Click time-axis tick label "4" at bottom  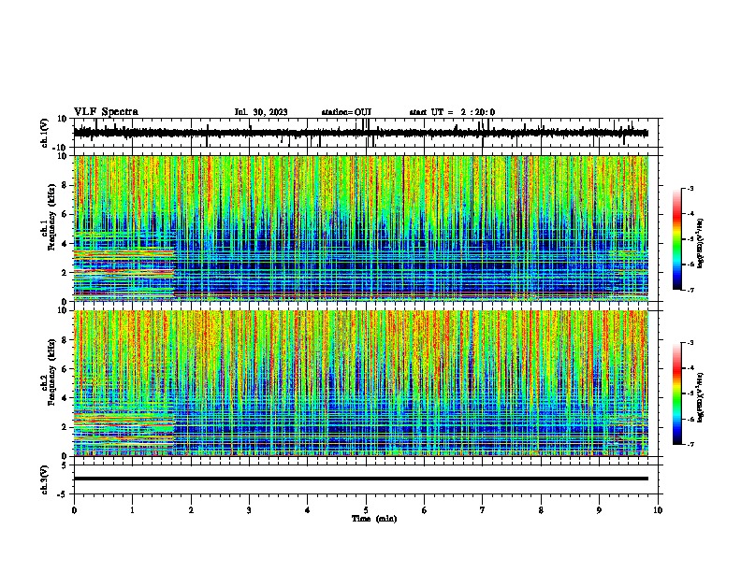click(x=308, y=510)
